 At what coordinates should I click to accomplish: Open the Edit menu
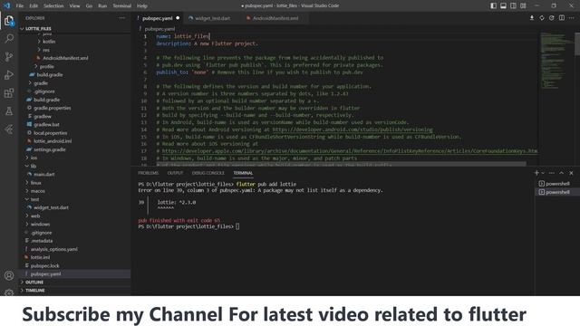pos(34,6)
